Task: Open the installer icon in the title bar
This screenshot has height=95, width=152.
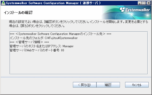Action: click(x=3, y=3)
